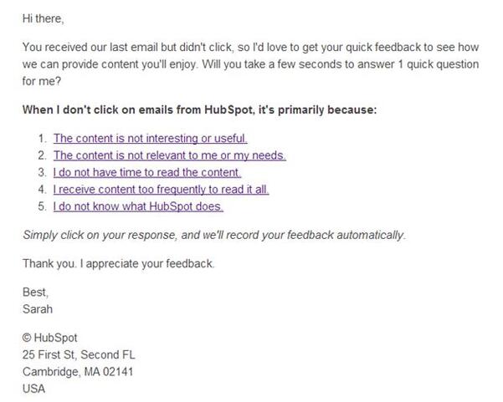
Task: Click the italic 'Simply click on your response' line
Action: 214,235
